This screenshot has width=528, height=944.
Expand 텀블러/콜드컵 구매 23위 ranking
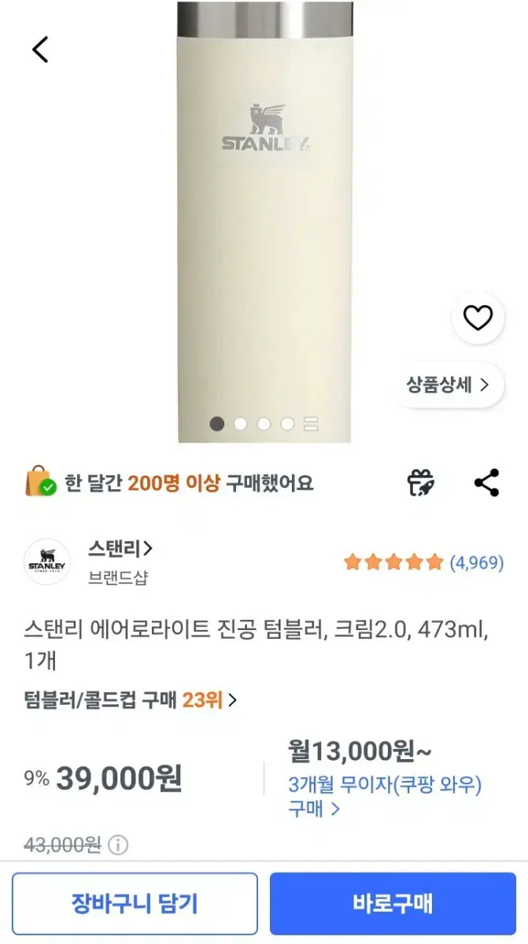[131, 699]
